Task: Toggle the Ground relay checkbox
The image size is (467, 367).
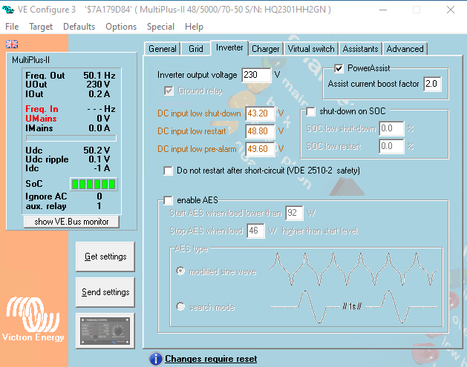Action: click(x=169, y=90)
